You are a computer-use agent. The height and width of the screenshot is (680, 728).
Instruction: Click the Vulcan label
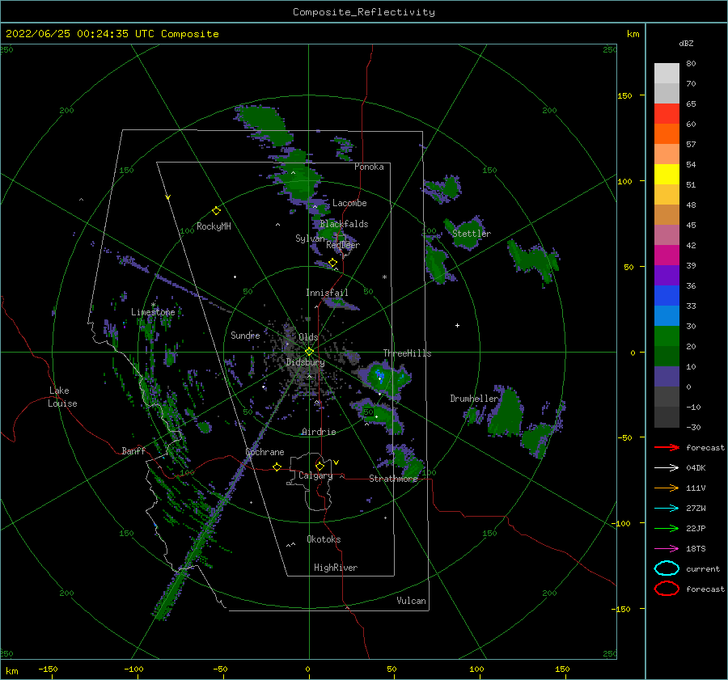tap(412, 601)
